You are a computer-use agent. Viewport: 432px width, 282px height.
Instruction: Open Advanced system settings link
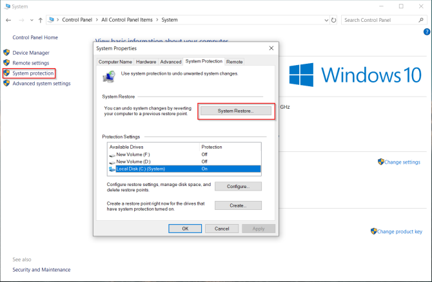pos(42,83)
